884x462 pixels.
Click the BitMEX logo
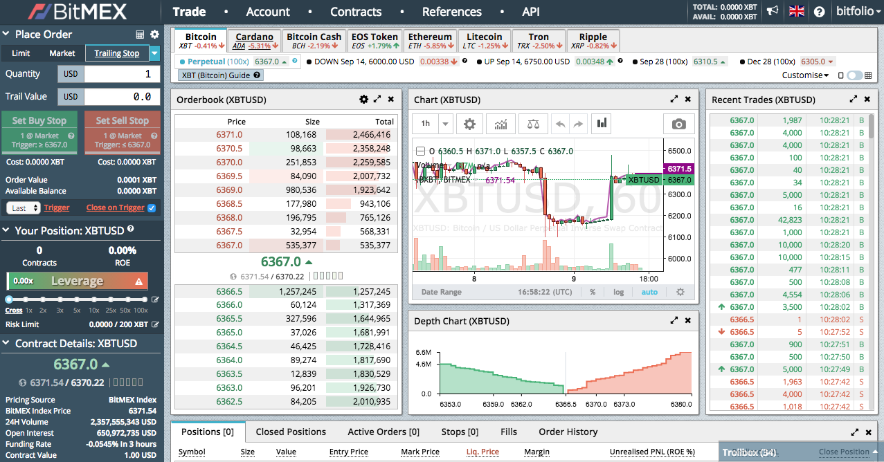78,12
